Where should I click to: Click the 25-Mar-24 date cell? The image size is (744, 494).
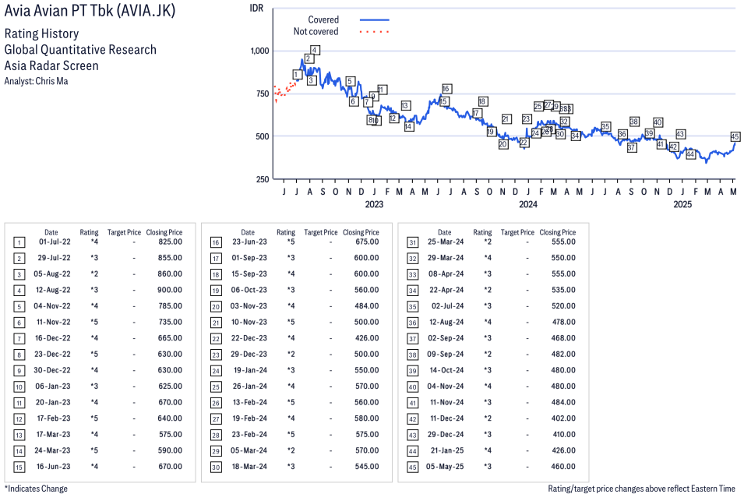pyautogui.click(x=446, y=242)
